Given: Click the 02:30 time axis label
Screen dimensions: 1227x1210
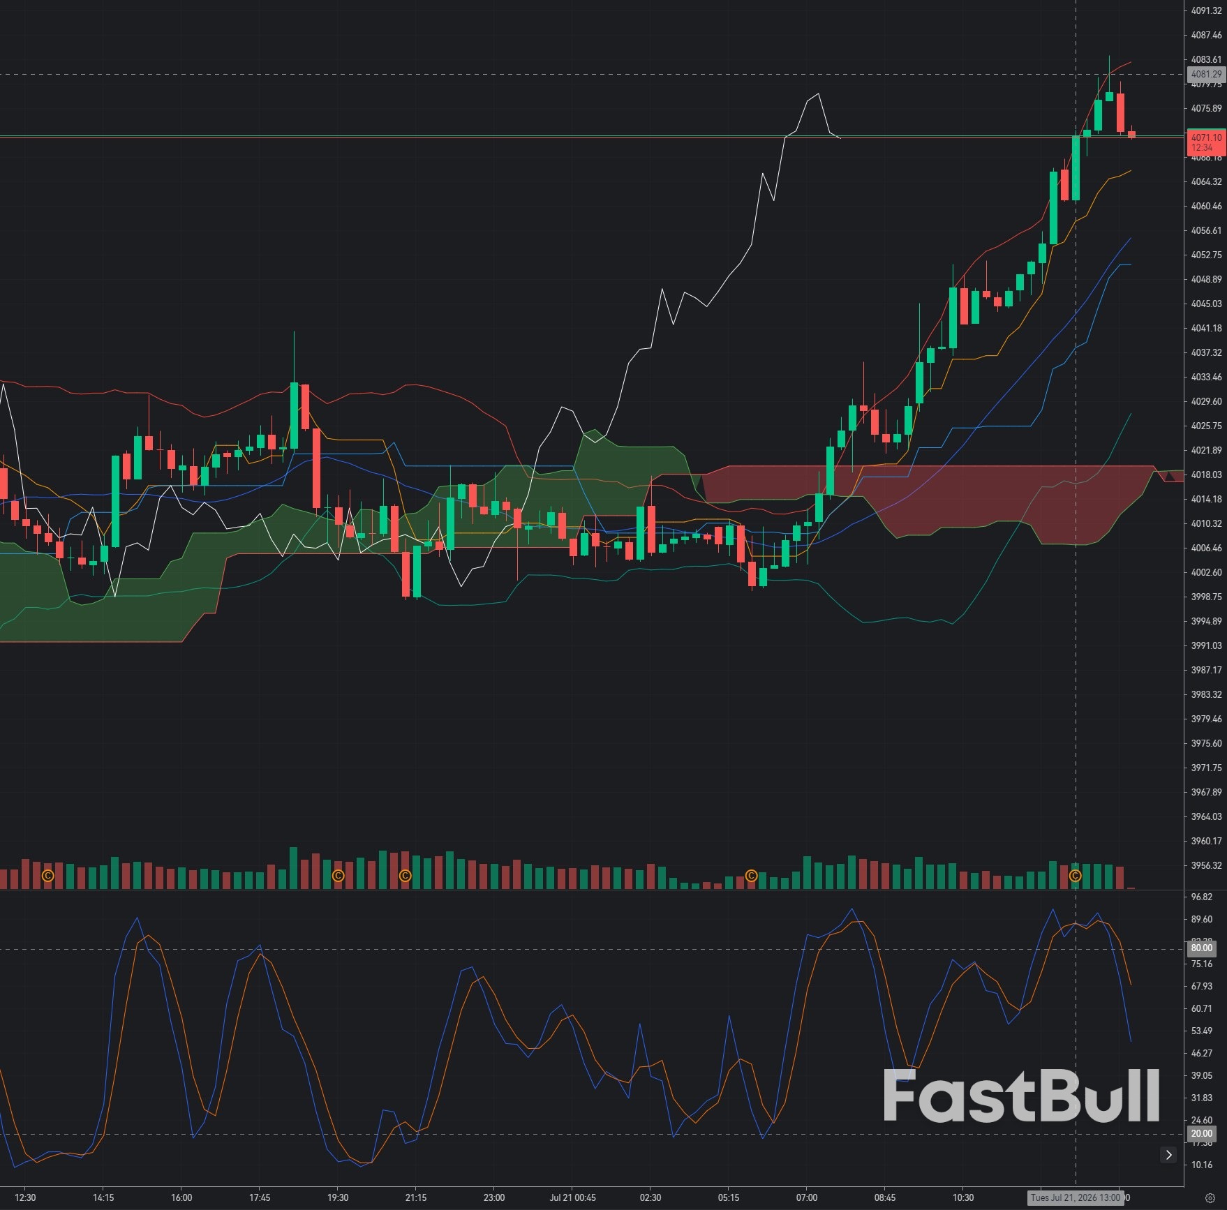Looking at the screenshot, I should (x=650, y=1197).
